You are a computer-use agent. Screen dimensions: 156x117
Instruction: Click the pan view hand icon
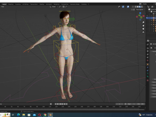143,26
